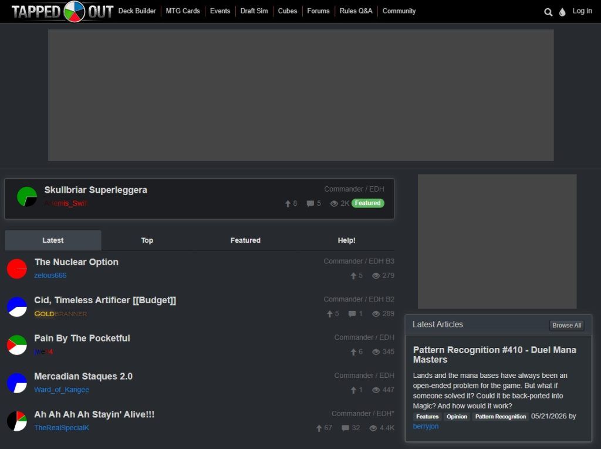The image size is (601, 449).
Task: Click upvote arrow on Mercadian Staques 2.0
Action: [353, 390]
